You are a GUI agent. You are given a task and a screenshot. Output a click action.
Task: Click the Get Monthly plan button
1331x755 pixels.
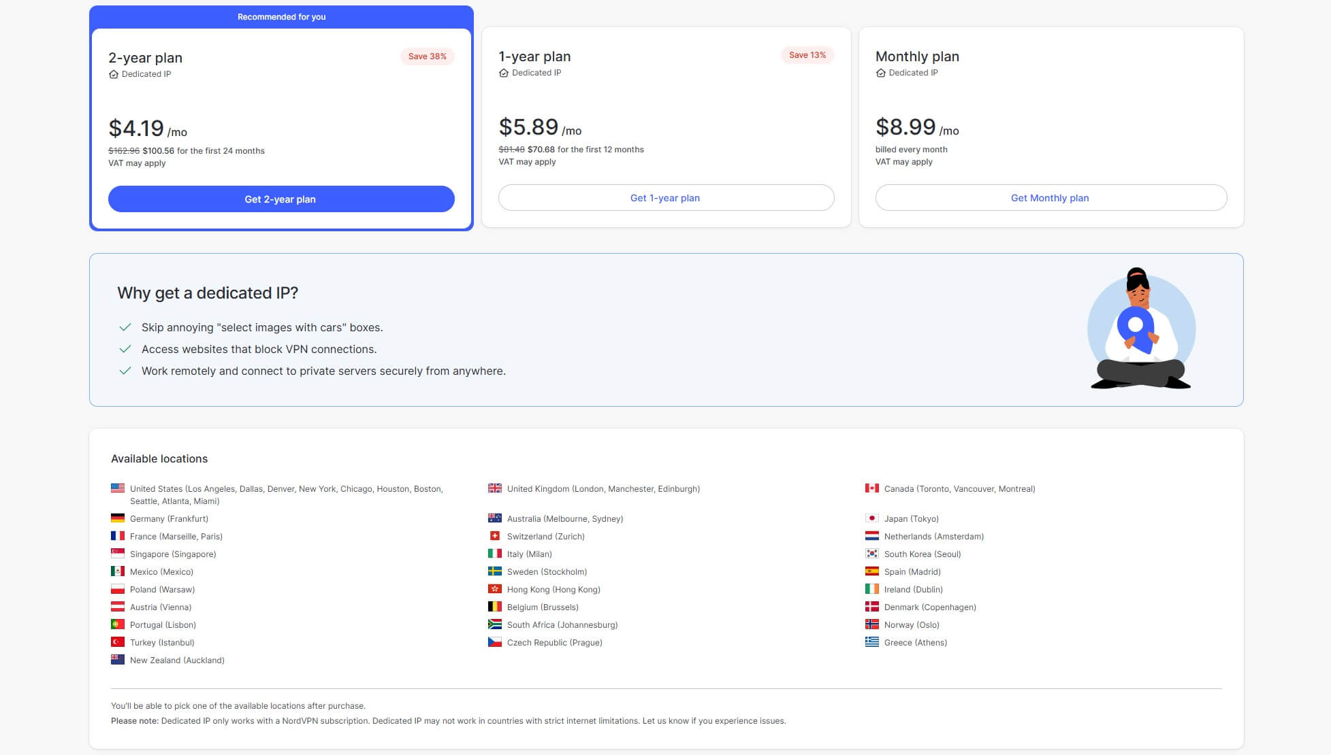pos(1051,197)
